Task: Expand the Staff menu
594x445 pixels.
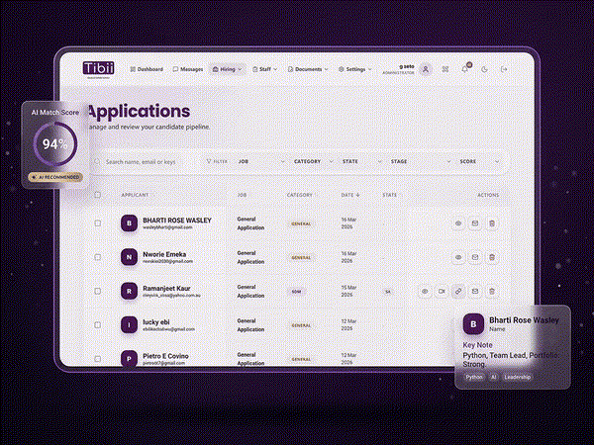Action: [x=264, y=69]
